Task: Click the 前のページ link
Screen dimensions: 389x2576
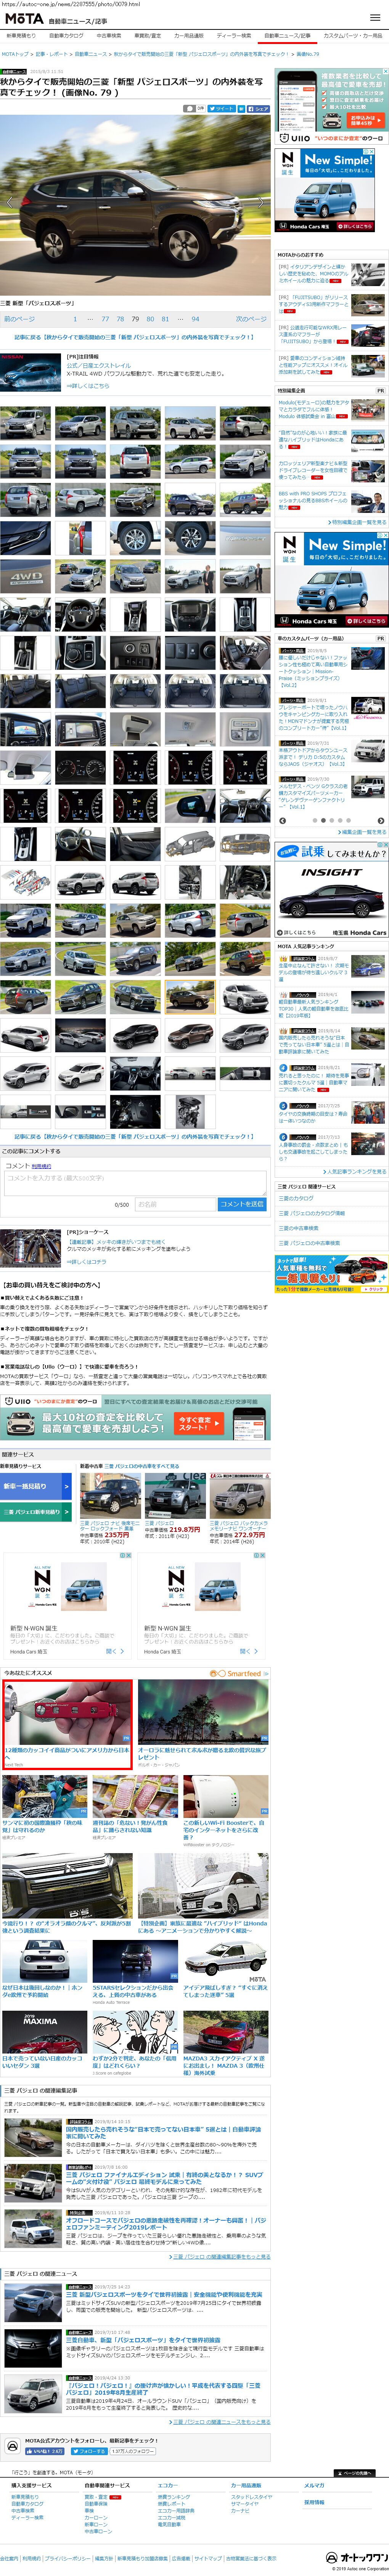Action: [x=19, y=319]
